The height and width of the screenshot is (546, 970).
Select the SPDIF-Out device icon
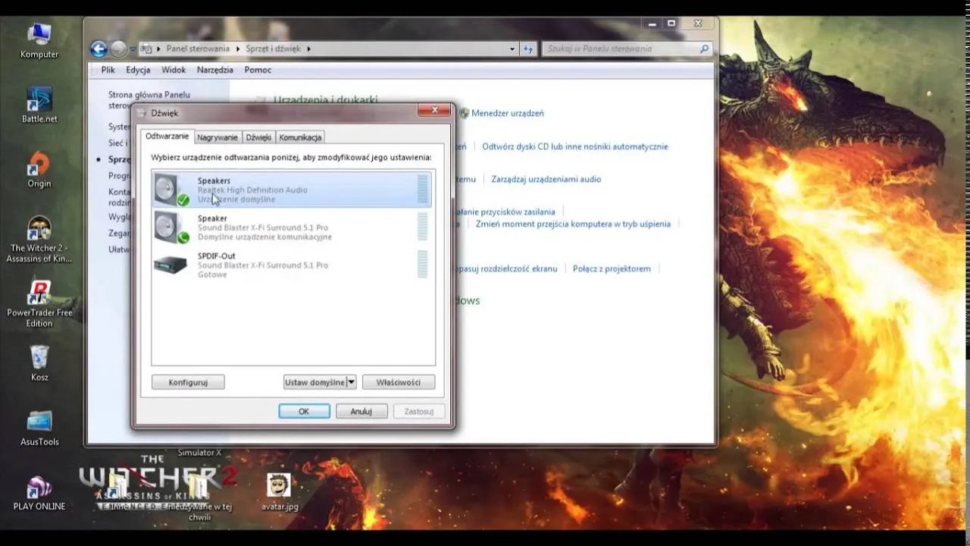pos(170,265)
